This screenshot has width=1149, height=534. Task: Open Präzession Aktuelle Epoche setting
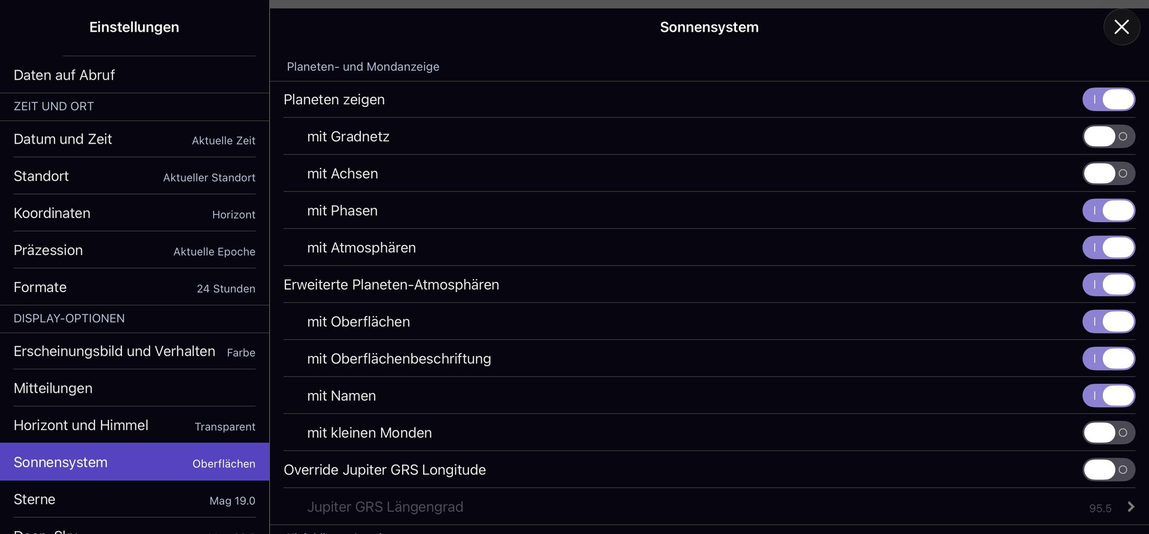point(135,250)
